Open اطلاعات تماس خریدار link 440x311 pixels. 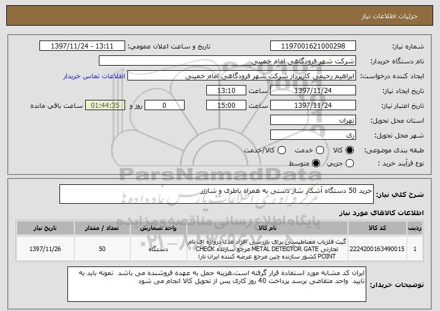coord(94,76)
